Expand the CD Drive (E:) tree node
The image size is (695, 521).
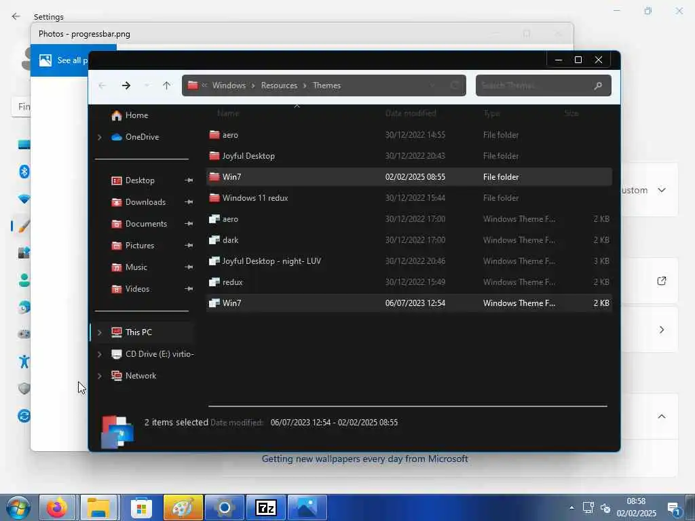[100, 354]
